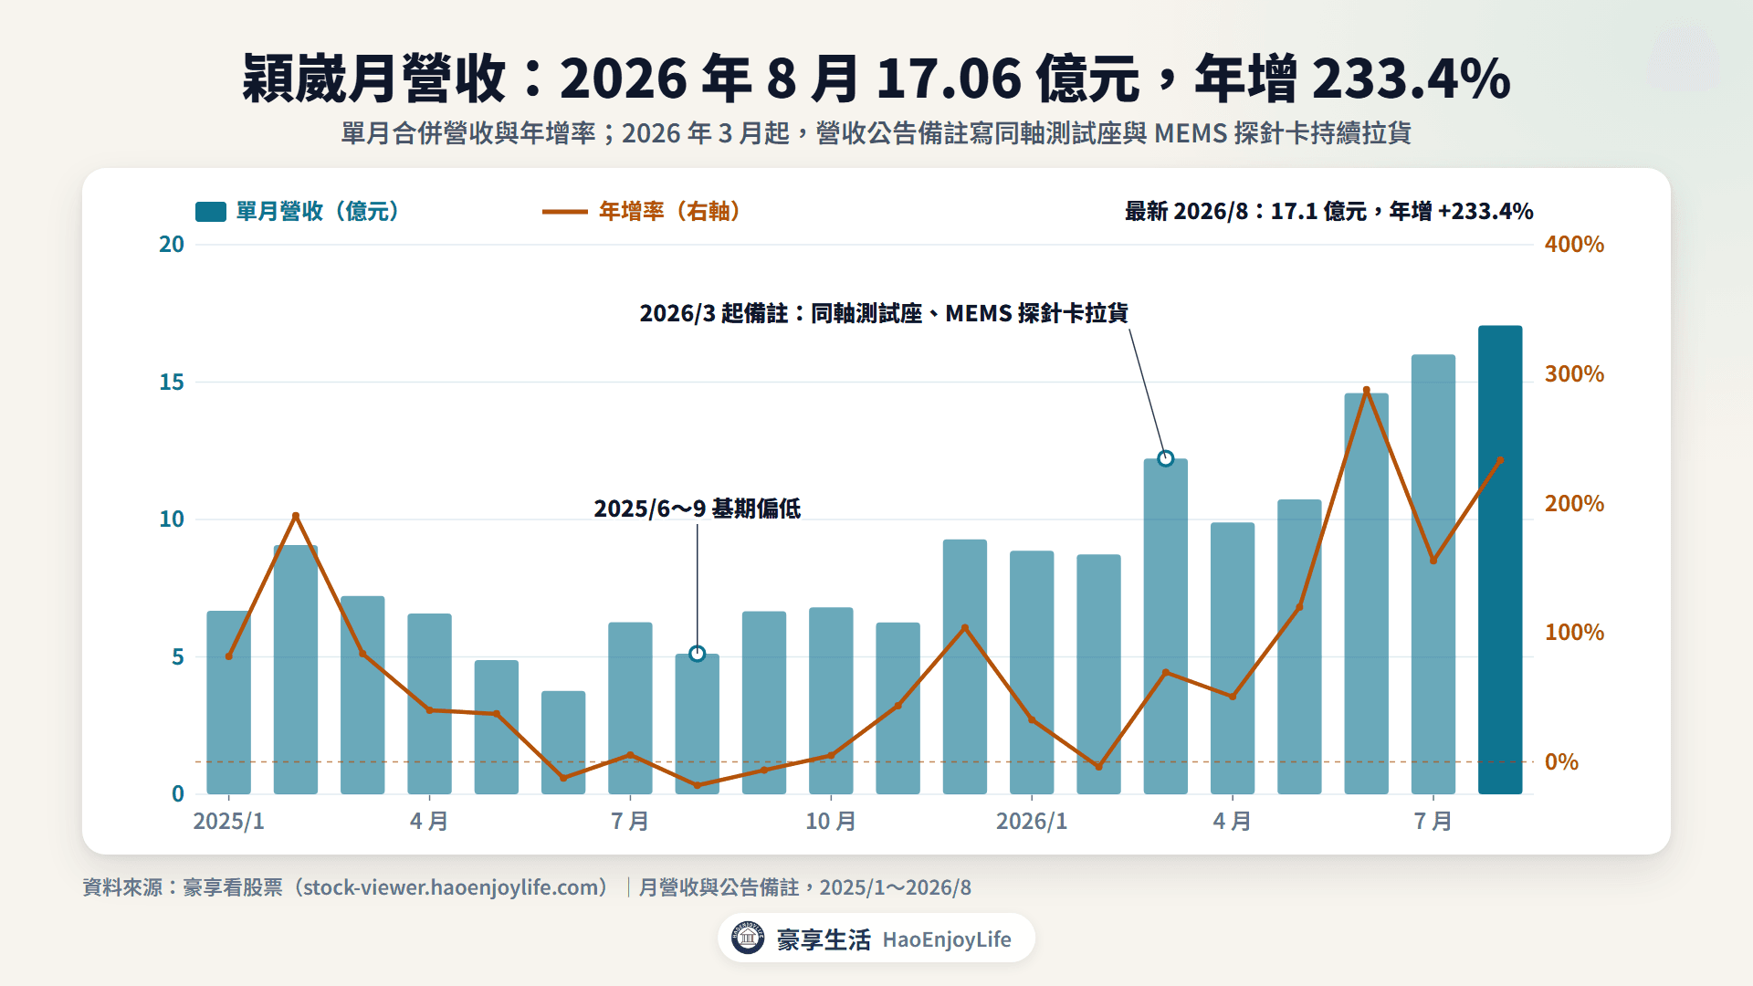The image size is (1753, 986).
Task: Click the 2026/3 起備註 annotation text
Action: coord(884,313)
